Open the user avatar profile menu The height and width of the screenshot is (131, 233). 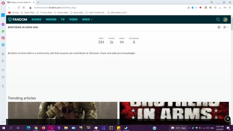click(225, 19)
